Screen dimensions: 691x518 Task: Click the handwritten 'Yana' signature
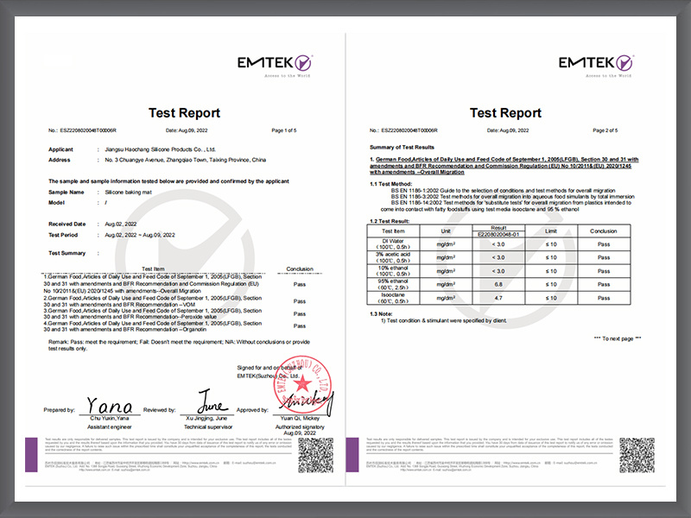tap(110, 405)
